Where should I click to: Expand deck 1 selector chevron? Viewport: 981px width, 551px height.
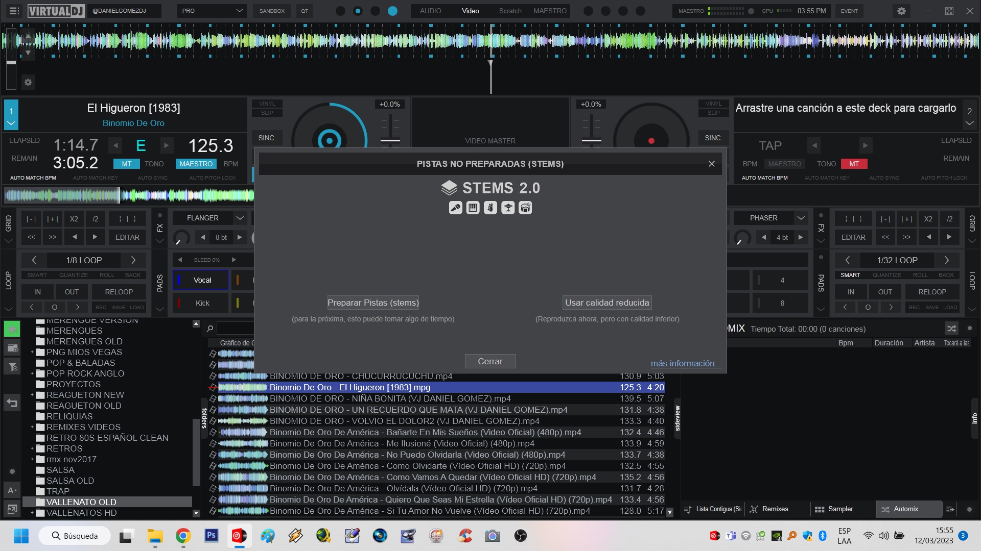(x=11, y=123)
